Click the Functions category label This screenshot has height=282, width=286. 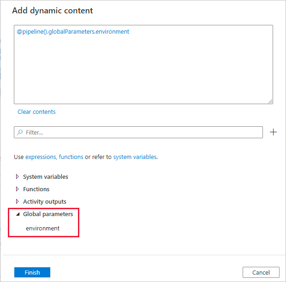[36, 189]
